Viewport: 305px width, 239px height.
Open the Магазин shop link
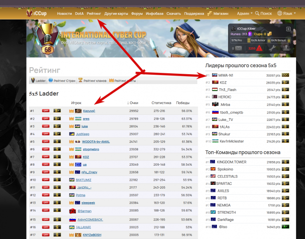218,14
